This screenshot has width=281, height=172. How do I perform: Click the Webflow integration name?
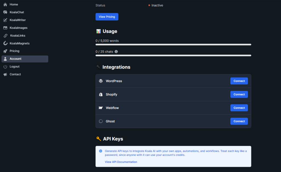(x=112, y=108)
